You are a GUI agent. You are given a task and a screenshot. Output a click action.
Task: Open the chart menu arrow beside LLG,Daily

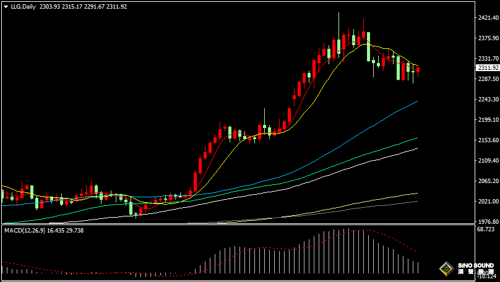click(x=5, y=6)
